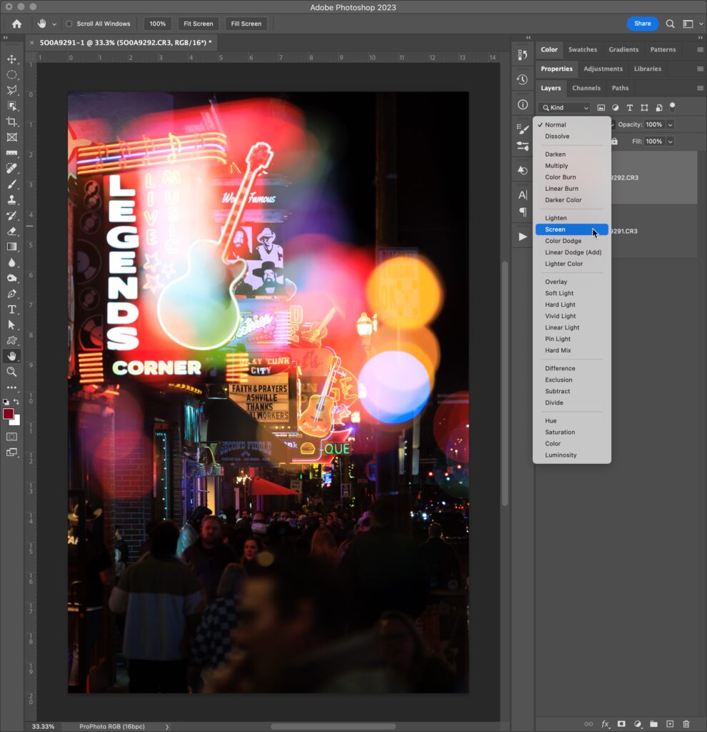Turn layer filtering on or off
Image resolution: width=707 pixels, height=732 pixels.
pos(673,107)
